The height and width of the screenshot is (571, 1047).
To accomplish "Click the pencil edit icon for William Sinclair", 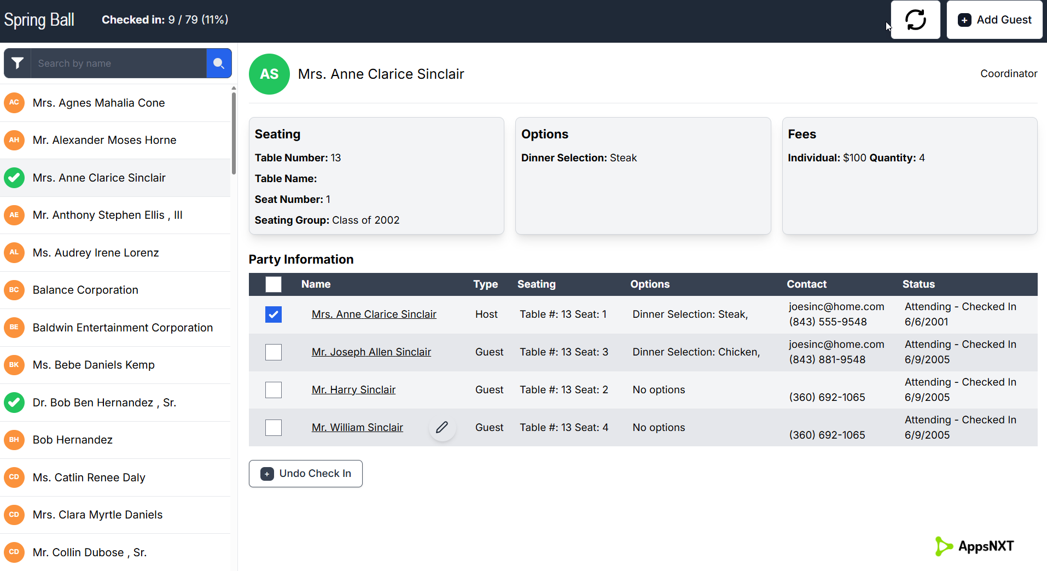I will [442, 427].
